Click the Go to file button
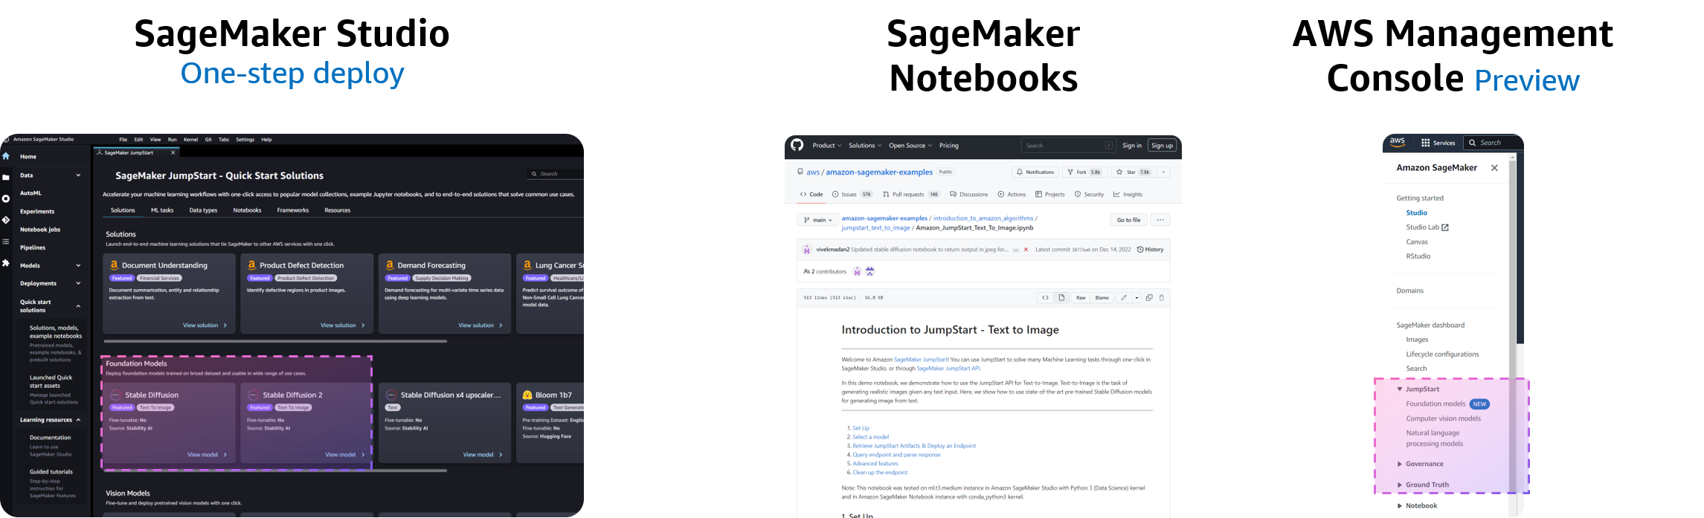Viewport: 1704px width, 518px height. pyautogui.click(x=1128, y=220)
